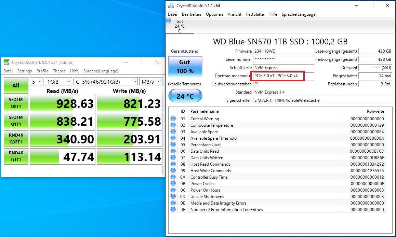Open Datei menu in CrystalDiskInfo
The height and width of the screenshot is (237, 396).
172,14
